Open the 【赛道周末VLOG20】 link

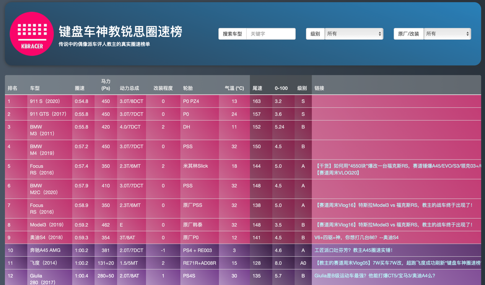coord(337,173)
